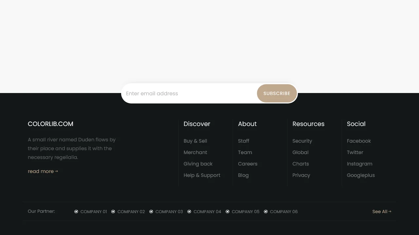Screen dimensions: 419x235
Task: Visit the Facebook social link
Action: (x=359, y=141)
